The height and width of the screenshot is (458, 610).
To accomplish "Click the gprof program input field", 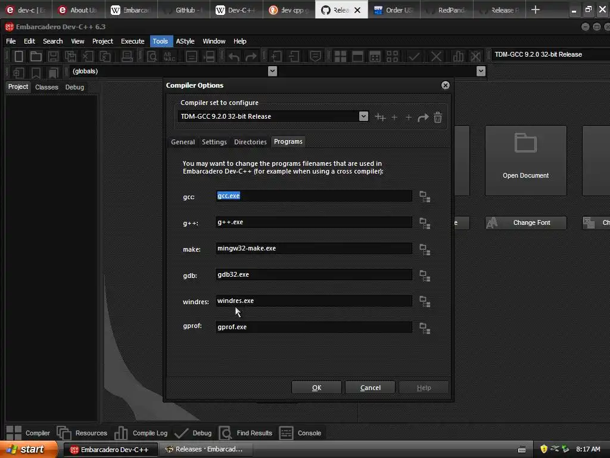I will [x=313, y=327].
